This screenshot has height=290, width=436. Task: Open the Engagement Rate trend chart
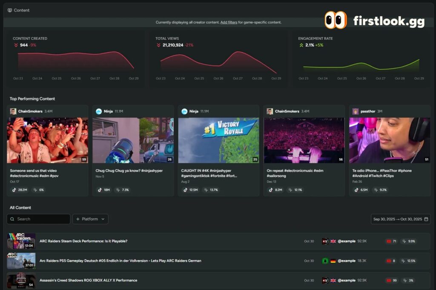(x=361, y=65)
